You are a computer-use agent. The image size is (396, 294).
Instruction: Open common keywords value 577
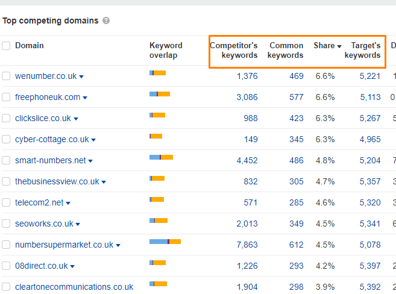[x=296, y=97]
